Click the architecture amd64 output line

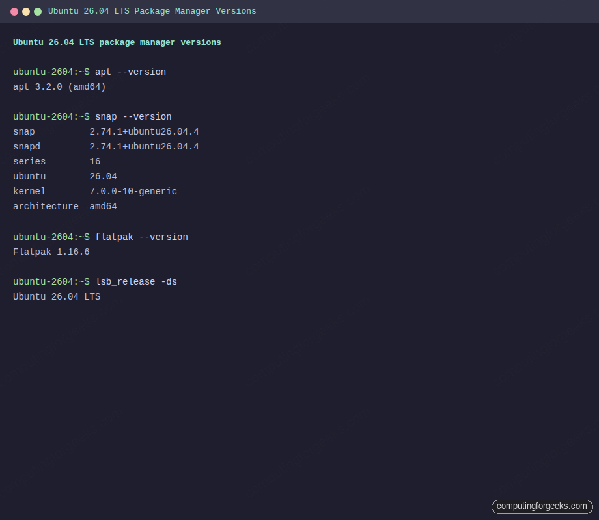[x=65, y=206]
